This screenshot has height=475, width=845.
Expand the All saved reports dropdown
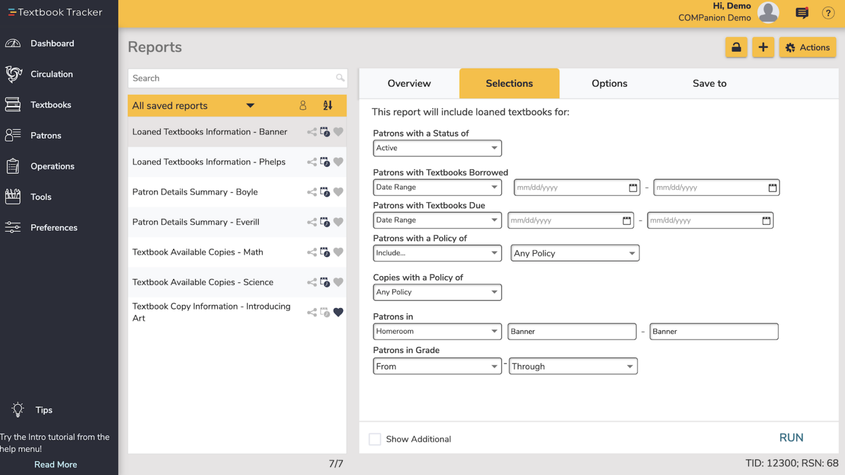click(250, 106)
